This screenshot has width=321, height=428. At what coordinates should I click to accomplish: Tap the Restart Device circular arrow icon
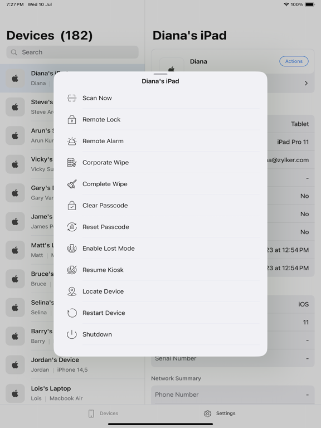coord(72,313)
